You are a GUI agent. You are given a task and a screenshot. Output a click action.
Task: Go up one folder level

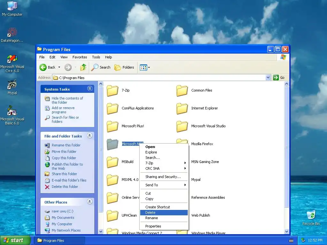[83, 67]
